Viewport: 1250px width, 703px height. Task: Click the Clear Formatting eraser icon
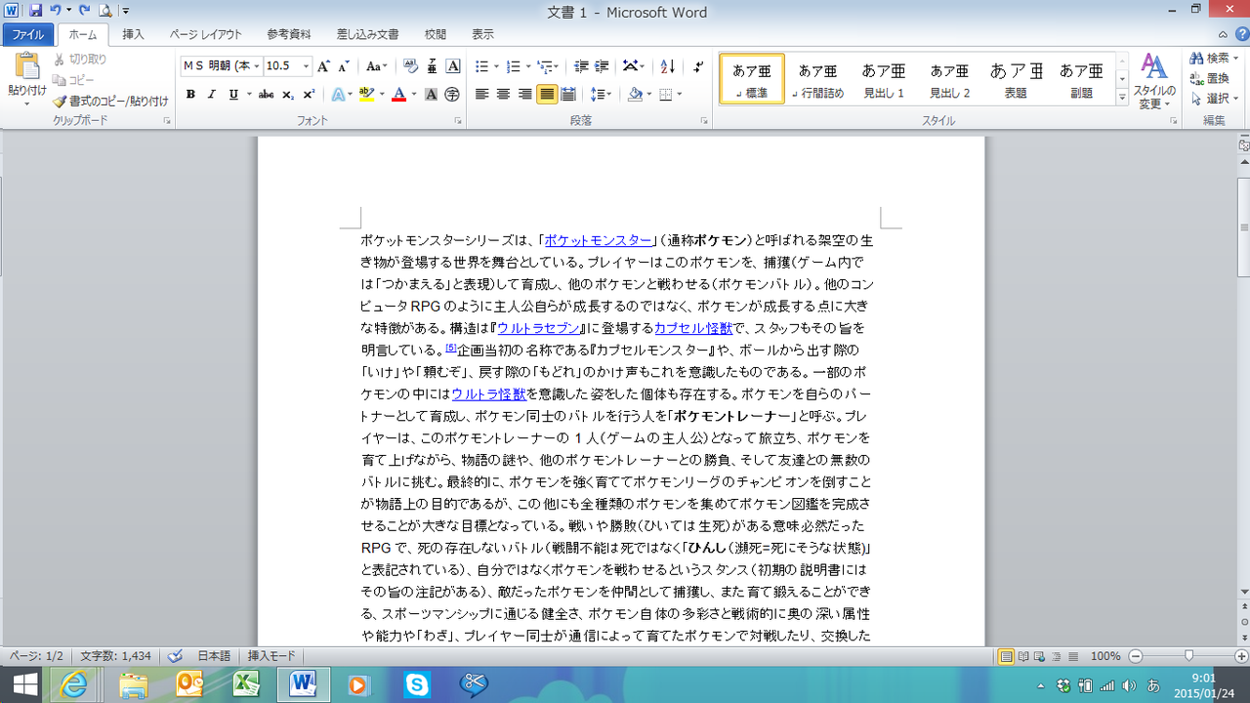[411, 66]
